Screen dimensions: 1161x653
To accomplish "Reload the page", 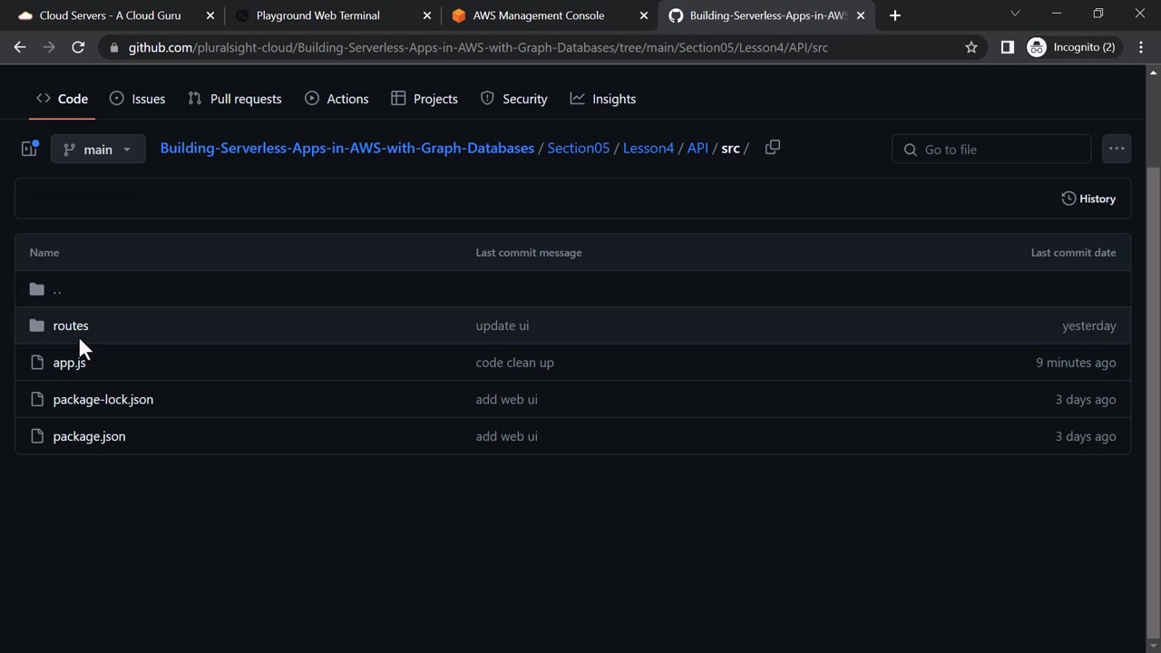I will [78, 47].
